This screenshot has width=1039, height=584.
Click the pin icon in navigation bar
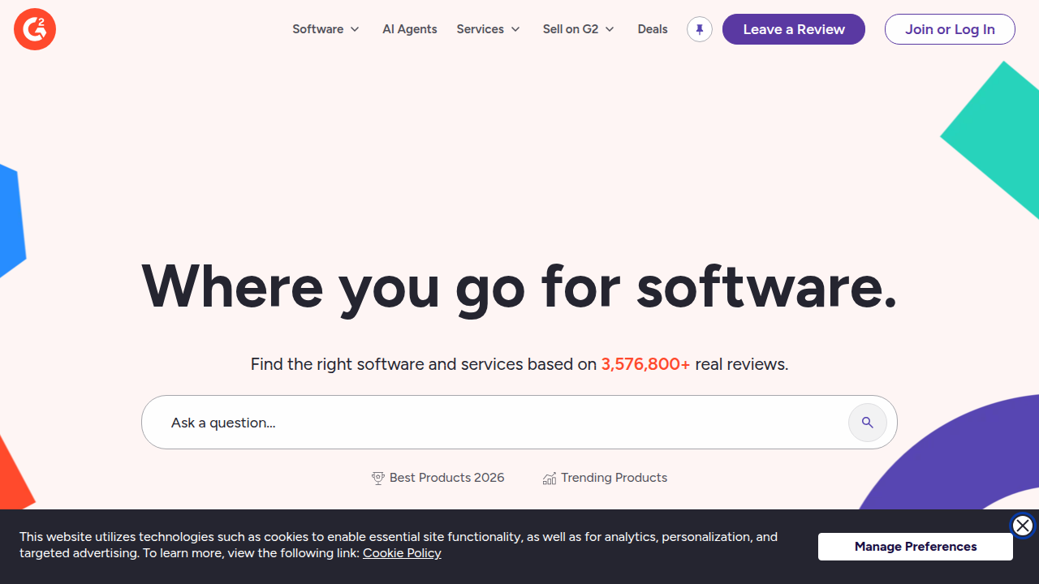[x=700, y=29]
